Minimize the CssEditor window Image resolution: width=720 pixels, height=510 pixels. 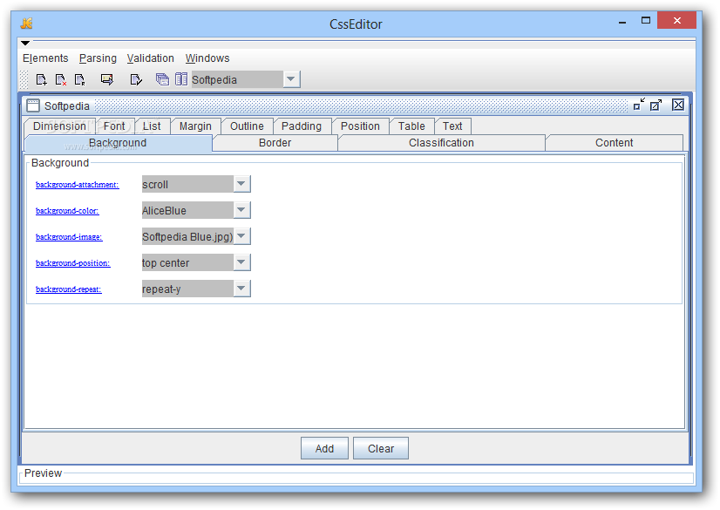point(622,22)
